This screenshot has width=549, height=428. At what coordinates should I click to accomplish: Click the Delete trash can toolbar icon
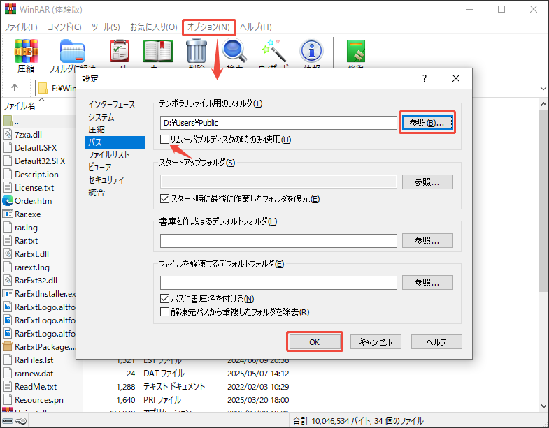[x=197, y=52]
